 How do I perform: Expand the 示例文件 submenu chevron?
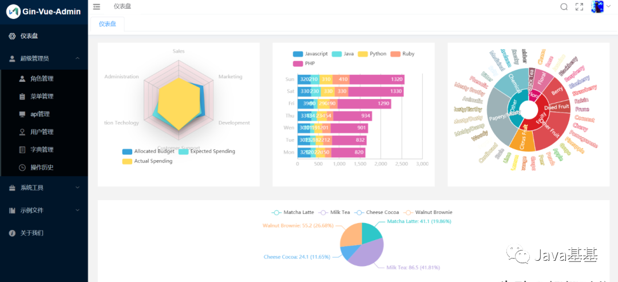[78, 210]
